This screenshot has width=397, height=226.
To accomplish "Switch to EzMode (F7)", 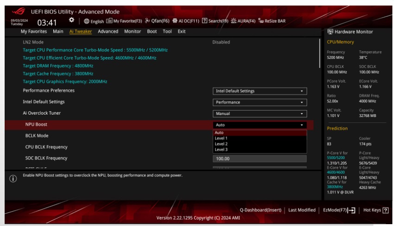I will [339, 210].
